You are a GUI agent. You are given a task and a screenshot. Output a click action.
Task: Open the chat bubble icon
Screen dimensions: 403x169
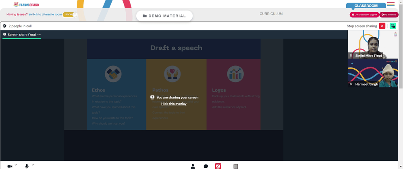[206, 167]
